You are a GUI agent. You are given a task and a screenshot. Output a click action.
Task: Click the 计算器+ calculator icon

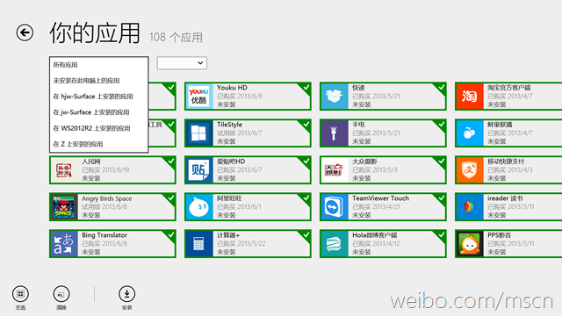pos(199,244)
